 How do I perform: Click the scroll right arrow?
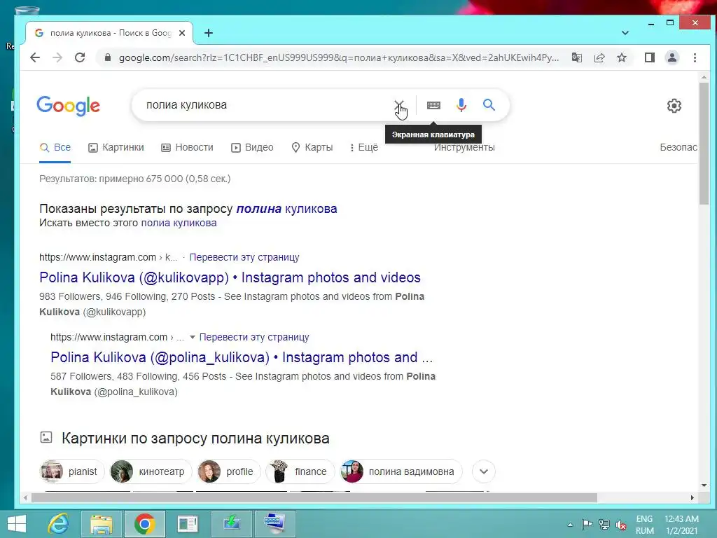point(692,498)
